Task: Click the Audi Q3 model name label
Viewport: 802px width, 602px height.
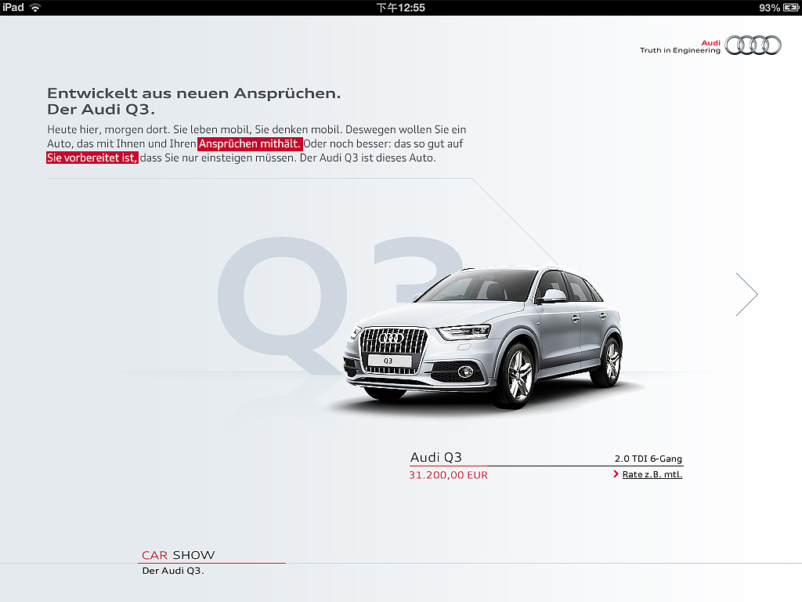Action: (436, 456)
